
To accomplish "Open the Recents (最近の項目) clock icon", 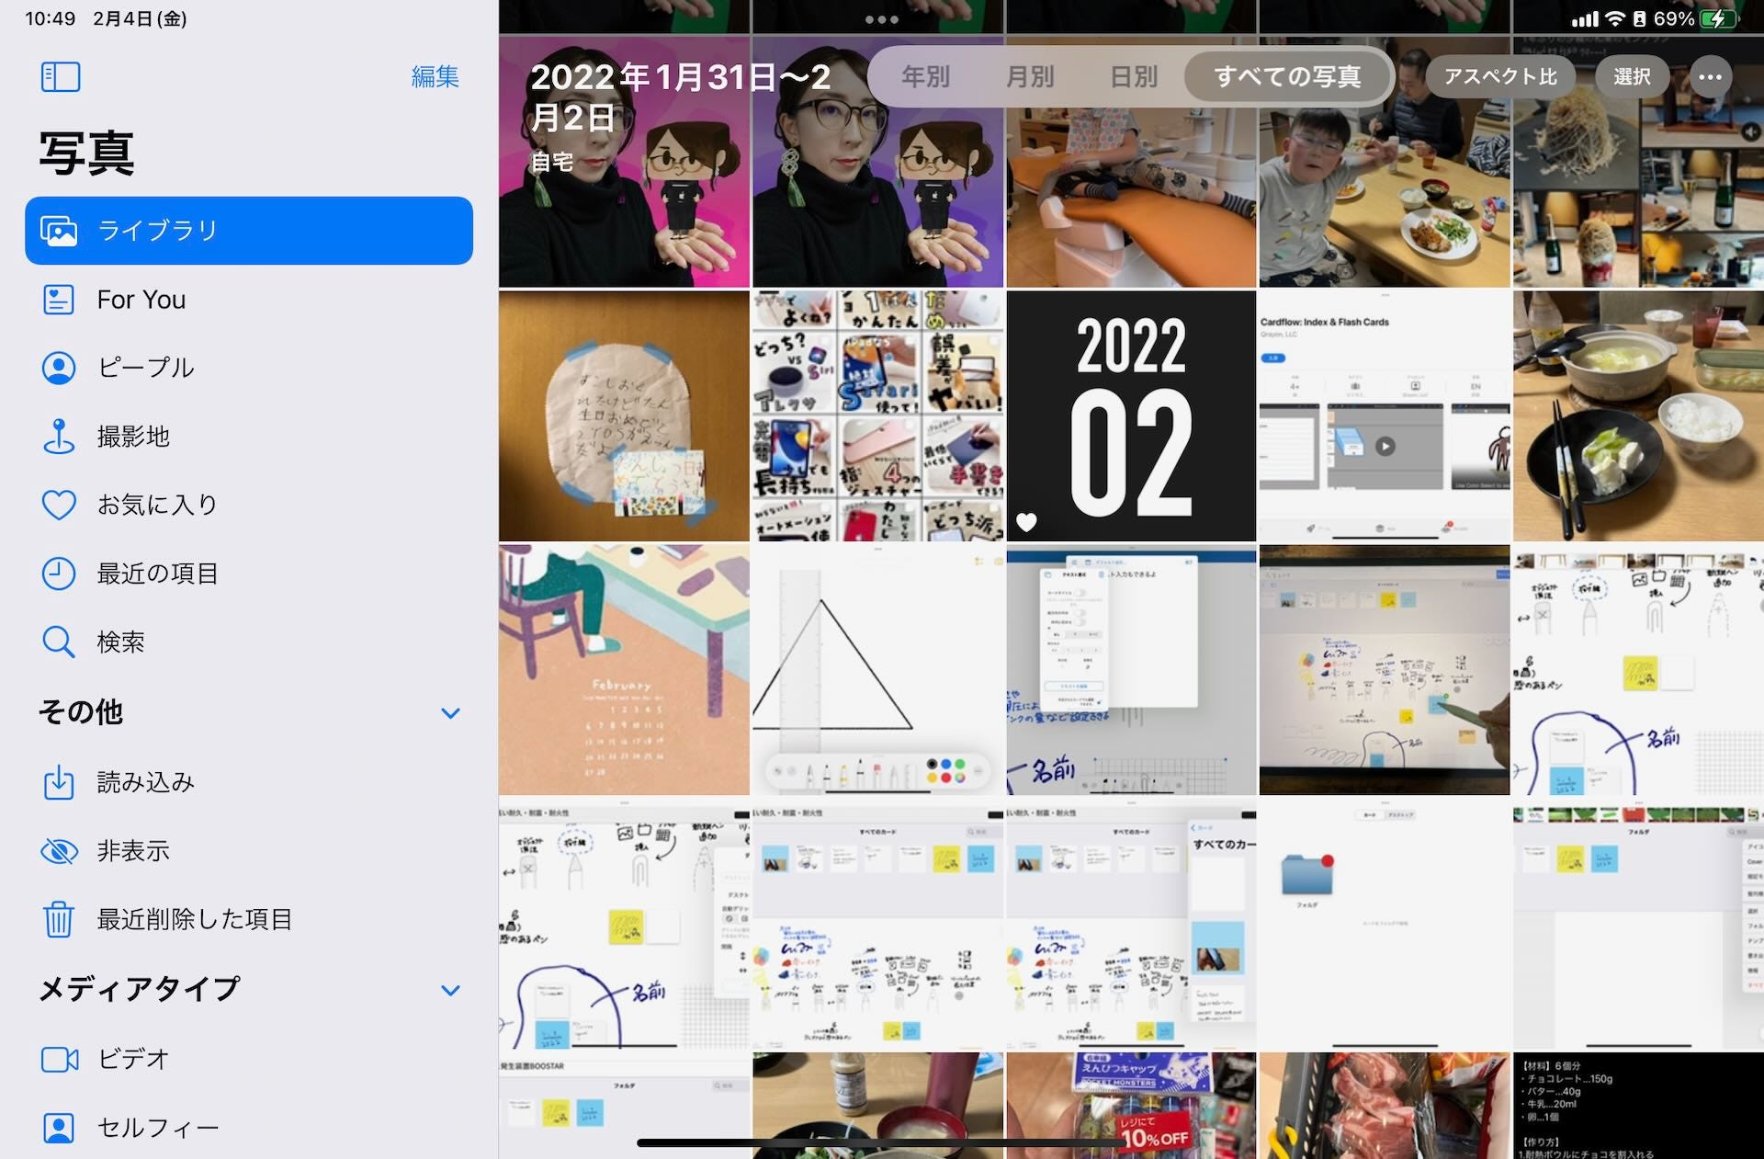I will click(x=59, y=574).
